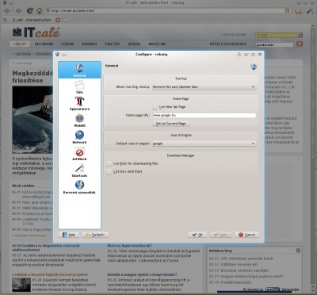Click the IT café logo on the page

pos(36,33)
